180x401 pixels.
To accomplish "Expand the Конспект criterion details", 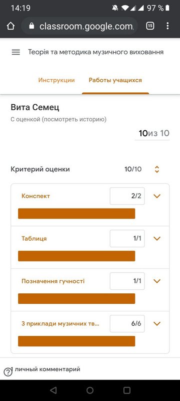I will 157,196.
